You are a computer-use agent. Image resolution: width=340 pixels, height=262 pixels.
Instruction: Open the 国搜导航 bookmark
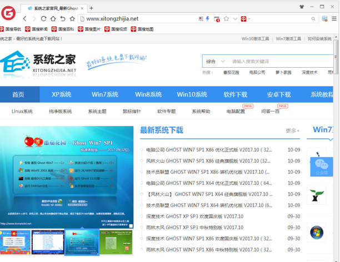(11, 29)
